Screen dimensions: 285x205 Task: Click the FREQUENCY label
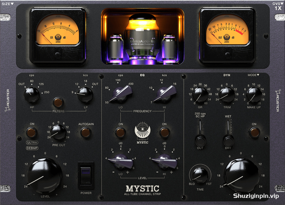pyautogui.click(x=142, y=111)
